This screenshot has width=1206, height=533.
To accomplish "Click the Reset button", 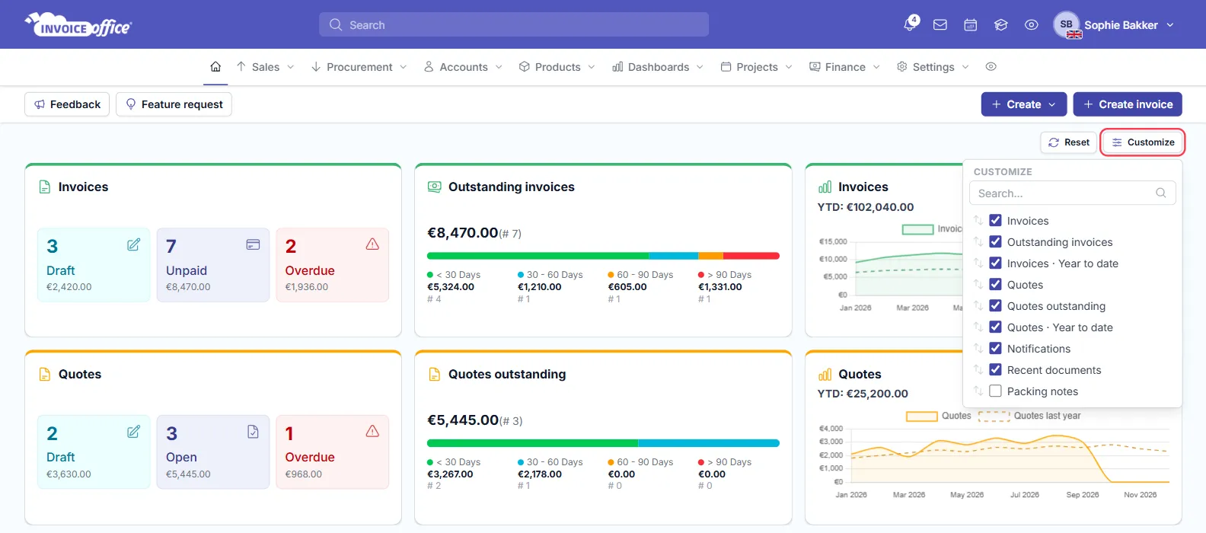I will point(1069,142).
